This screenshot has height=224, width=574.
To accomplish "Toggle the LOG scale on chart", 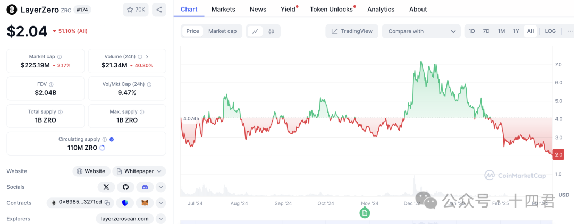I will [550, 31].
